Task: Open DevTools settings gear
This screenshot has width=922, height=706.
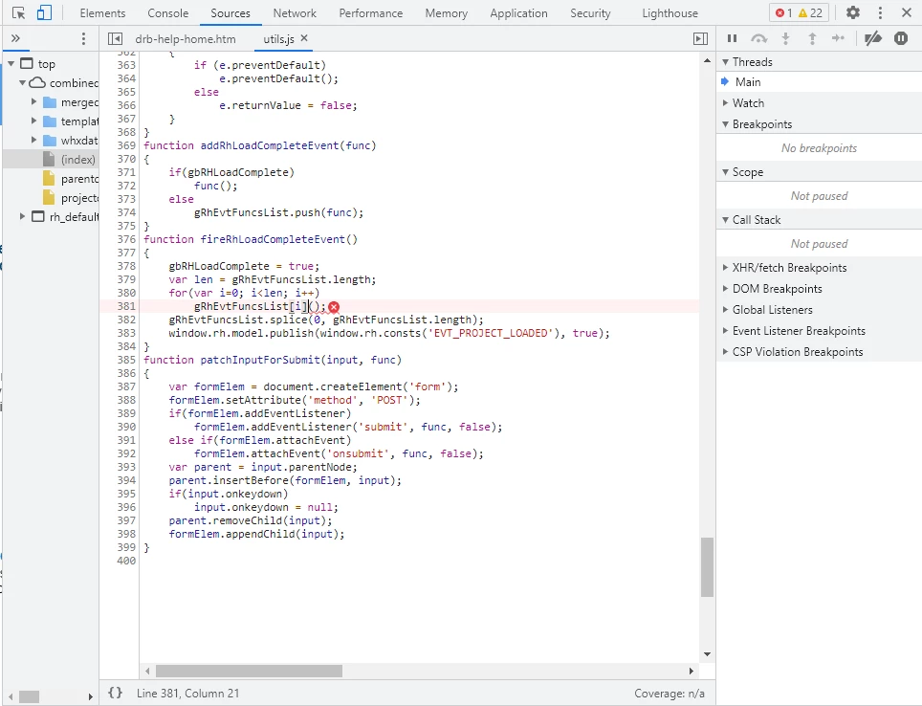Action: pos(852,13)
